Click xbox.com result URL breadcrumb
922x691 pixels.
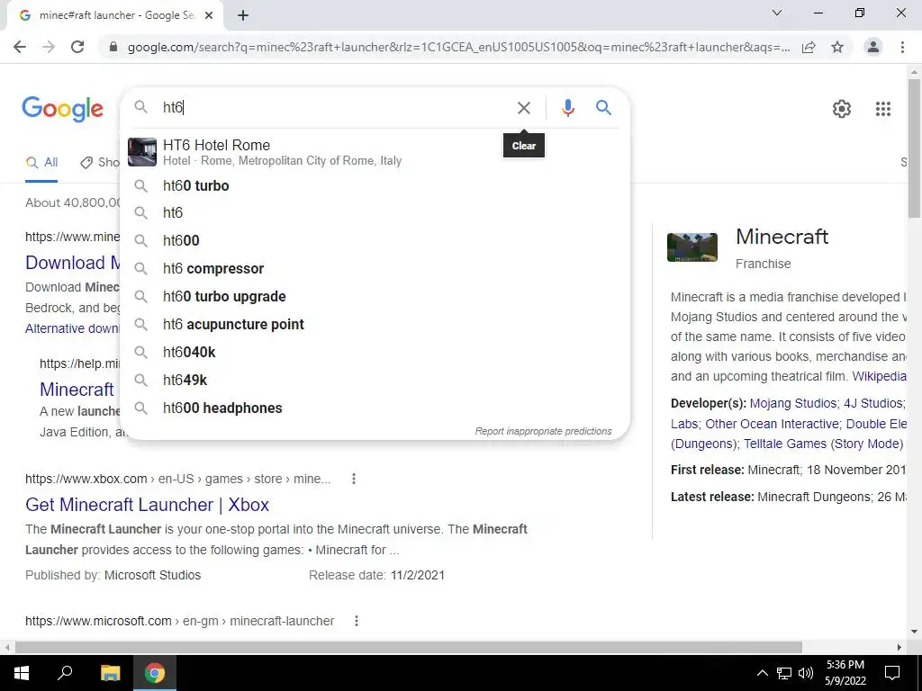coord(177,479)
